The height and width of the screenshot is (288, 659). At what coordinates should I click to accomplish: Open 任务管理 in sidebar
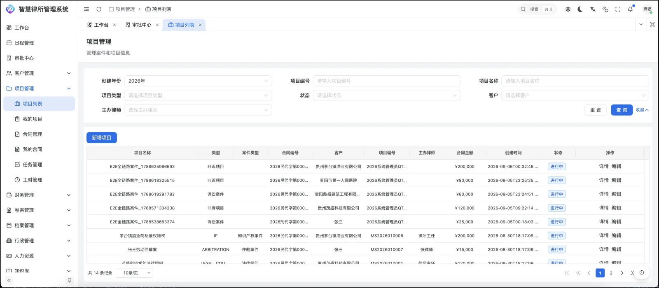click(39, 165)
